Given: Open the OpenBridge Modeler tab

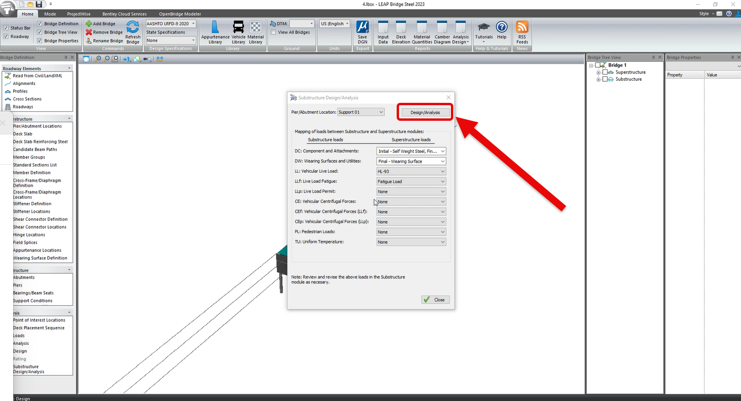Looking at the screenshot, I should (180, 14).
